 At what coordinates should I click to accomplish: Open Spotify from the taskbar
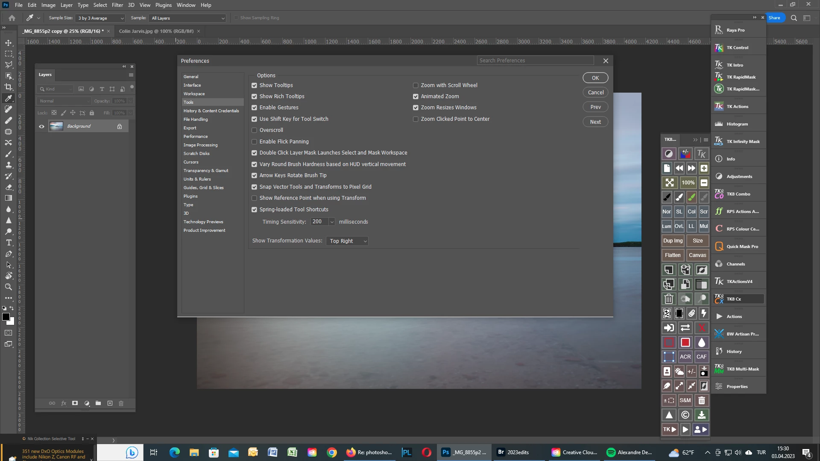pyautogui.click(x=611, y=452)
